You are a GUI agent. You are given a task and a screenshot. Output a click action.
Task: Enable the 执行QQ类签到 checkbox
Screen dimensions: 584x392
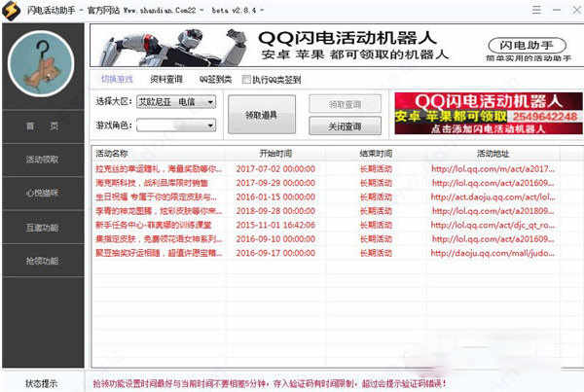(x=246, y=80)
